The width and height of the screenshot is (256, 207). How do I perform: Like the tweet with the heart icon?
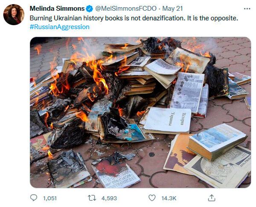tap(152, 198)
